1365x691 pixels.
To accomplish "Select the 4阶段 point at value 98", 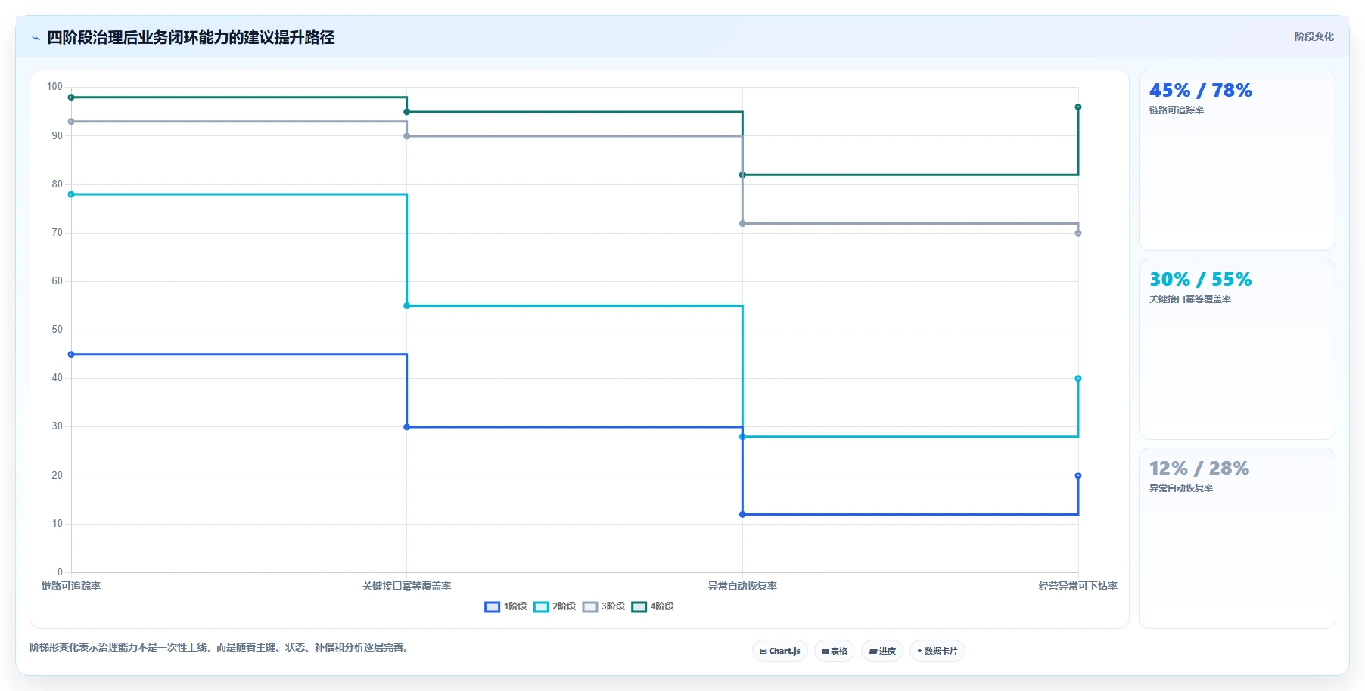I will click(71, 98).
